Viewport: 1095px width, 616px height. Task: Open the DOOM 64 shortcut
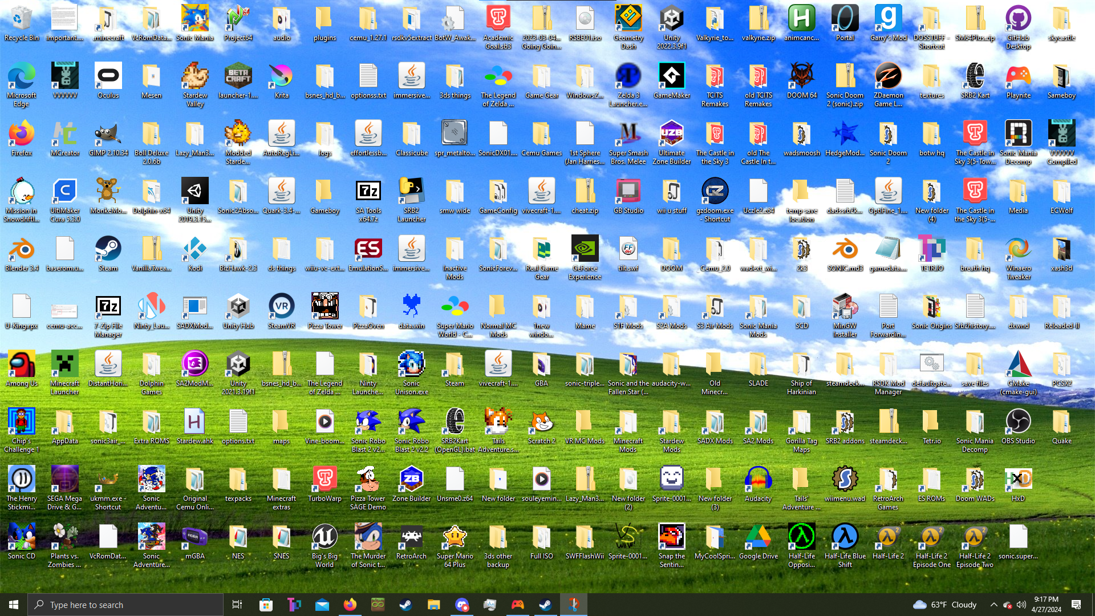coord(802,81)
